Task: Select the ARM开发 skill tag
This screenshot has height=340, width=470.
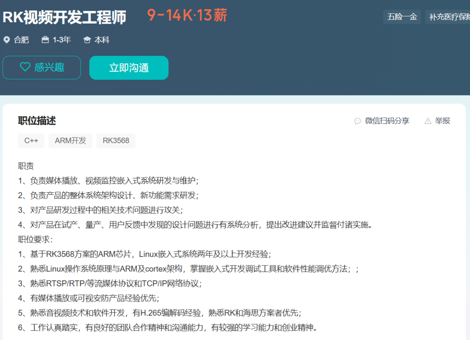Action: coord(70,140)
